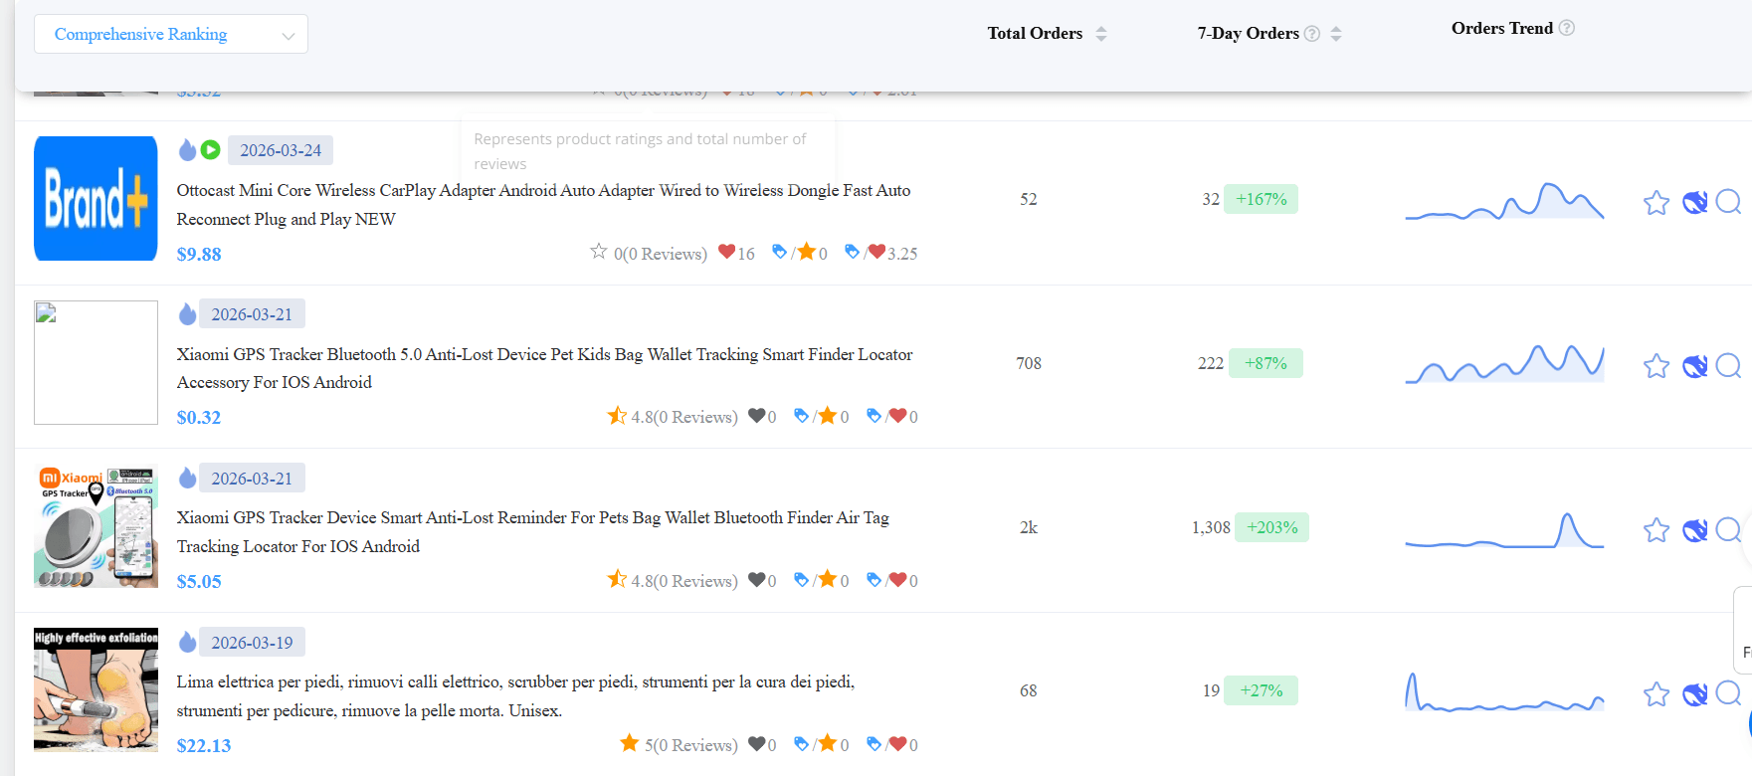
Task: Sort by 7-Day Orders column
Action: (x=1335, y=34)
